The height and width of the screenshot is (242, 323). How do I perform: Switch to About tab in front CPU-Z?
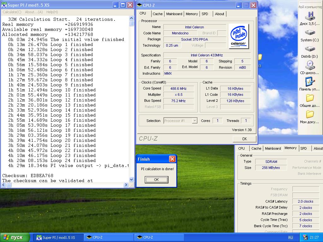(220, 14)
